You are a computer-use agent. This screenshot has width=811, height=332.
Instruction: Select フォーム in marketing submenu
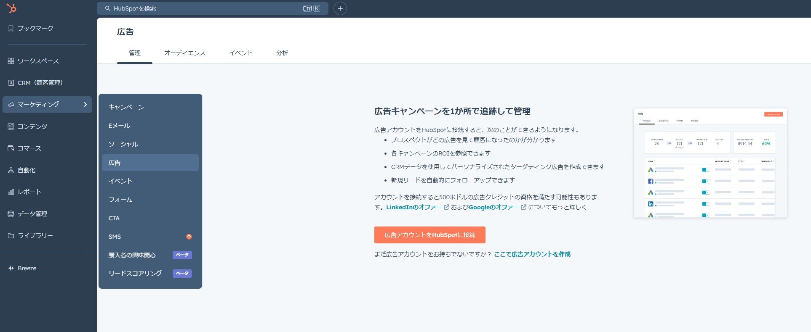(150, 200)
